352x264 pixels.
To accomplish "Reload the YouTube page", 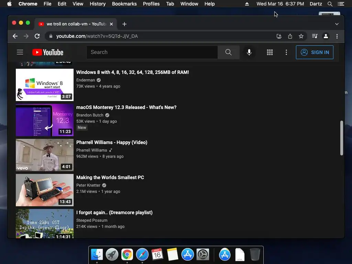I will click(37, 36).
